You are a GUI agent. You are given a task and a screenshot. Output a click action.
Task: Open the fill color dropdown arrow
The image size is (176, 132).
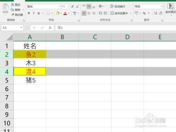click(61, 13)
